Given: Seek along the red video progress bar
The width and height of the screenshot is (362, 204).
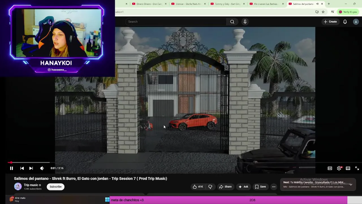Looking at the screenshot, I should coord(181,163).
